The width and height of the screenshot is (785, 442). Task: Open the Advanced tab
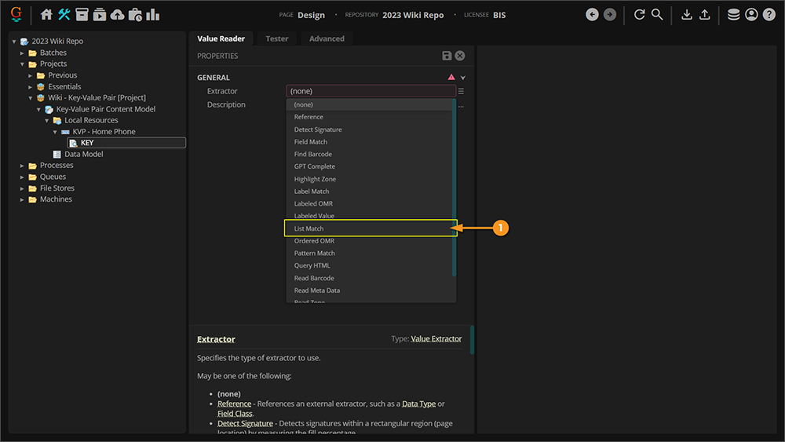pos(327,38)
